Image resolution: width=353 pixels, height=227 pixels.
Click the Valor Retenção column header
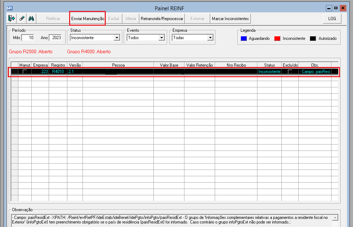200,65
